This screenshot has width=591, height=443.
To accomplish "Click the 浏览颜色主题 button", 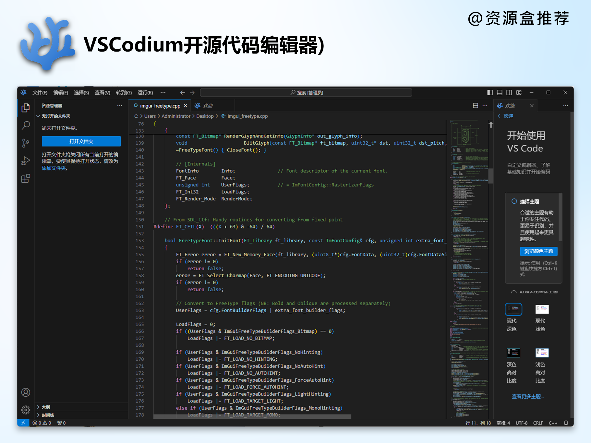I will [x=539, y=251].
